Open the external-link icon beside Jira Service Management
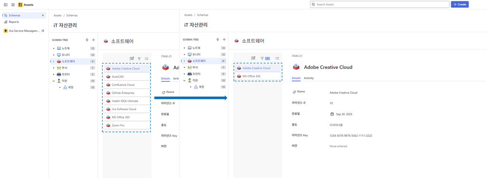 coord(43,31)
